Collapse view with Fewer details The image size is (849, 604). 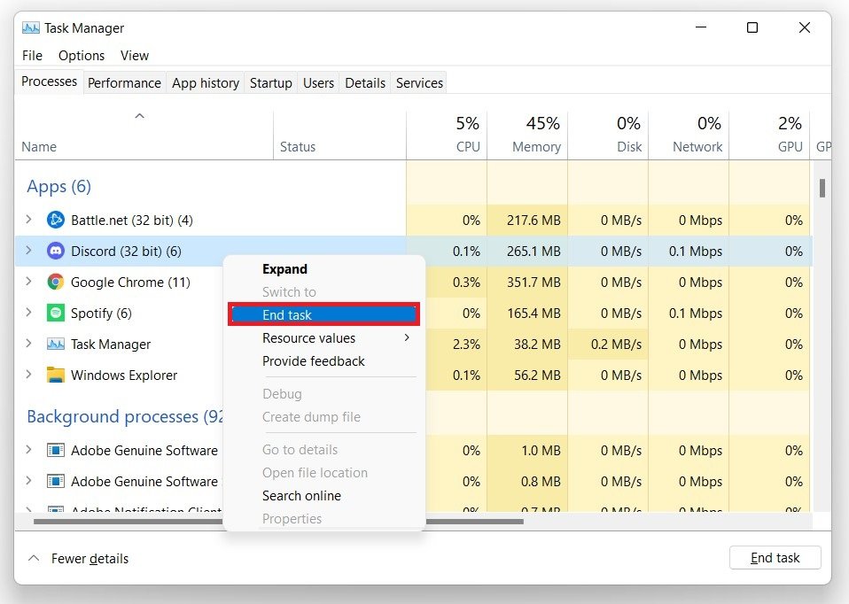(79, 559)
